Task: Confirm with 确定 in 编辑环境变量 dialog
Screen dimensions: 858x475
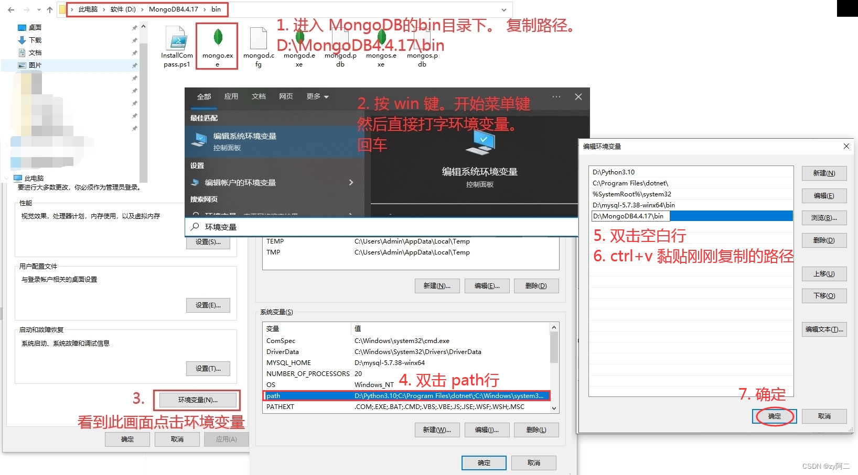Action: coord(775,416)
